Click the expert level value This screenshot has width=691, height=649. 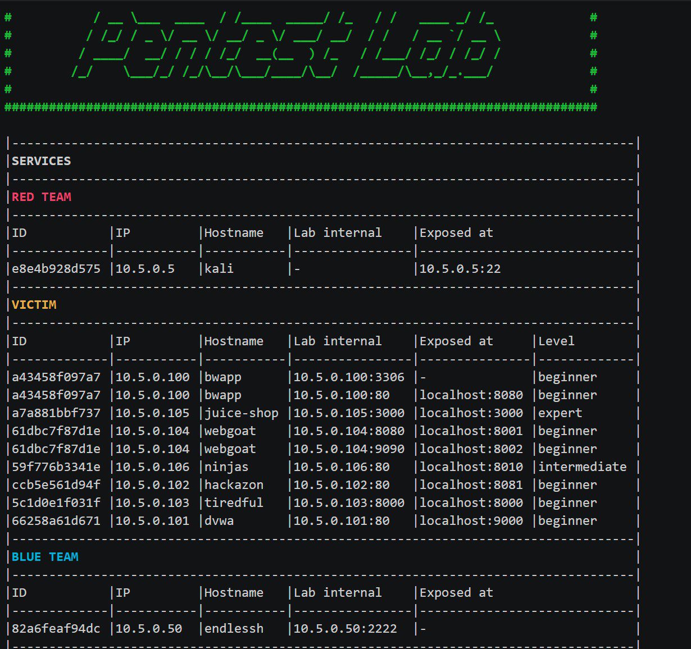pos(560,413)
